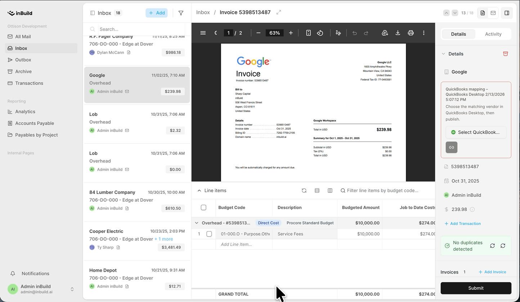Open the column settings icon in Line items
The height and width of the screenshot is (302, 520).
click(330, 191)
